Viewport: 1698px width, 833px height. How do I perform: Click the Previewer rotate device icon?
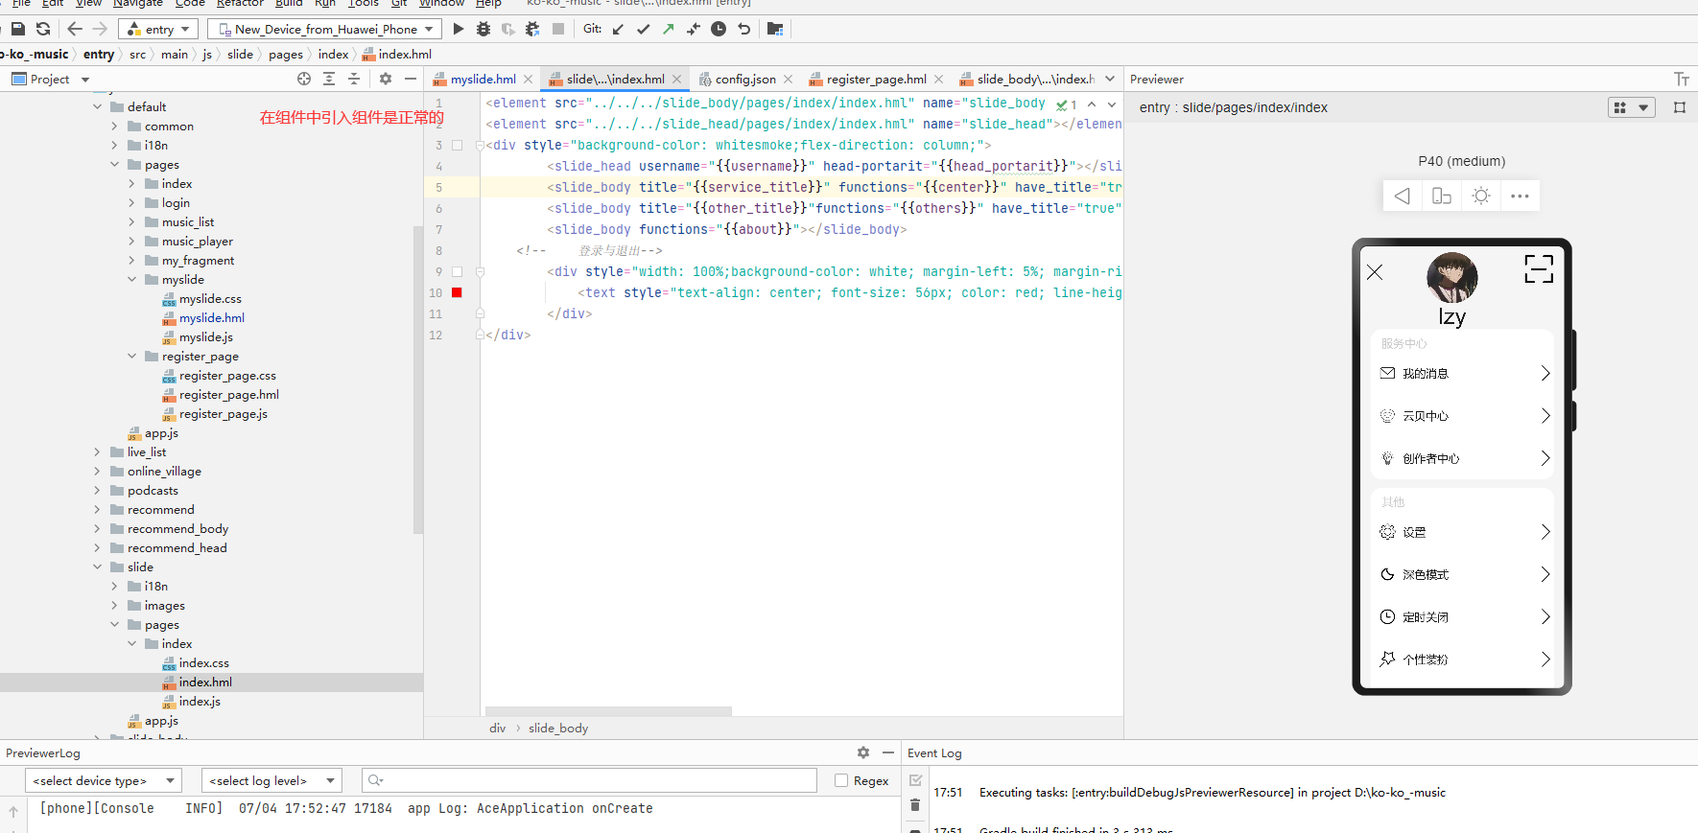(1441, 196)
